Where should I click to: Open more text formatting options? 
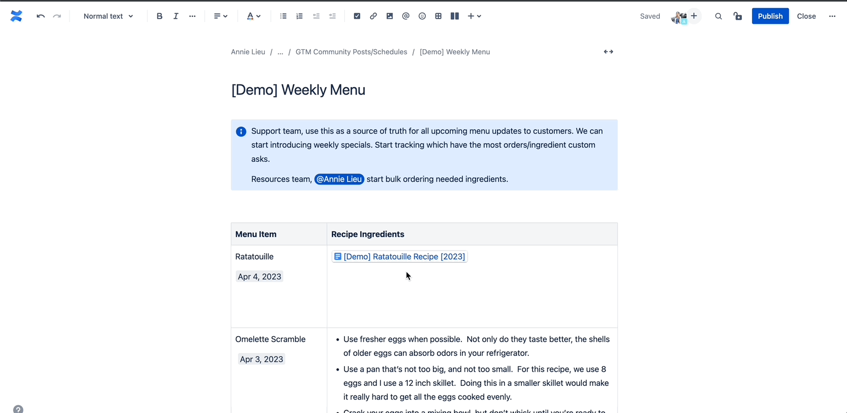[x=192, y=16]
